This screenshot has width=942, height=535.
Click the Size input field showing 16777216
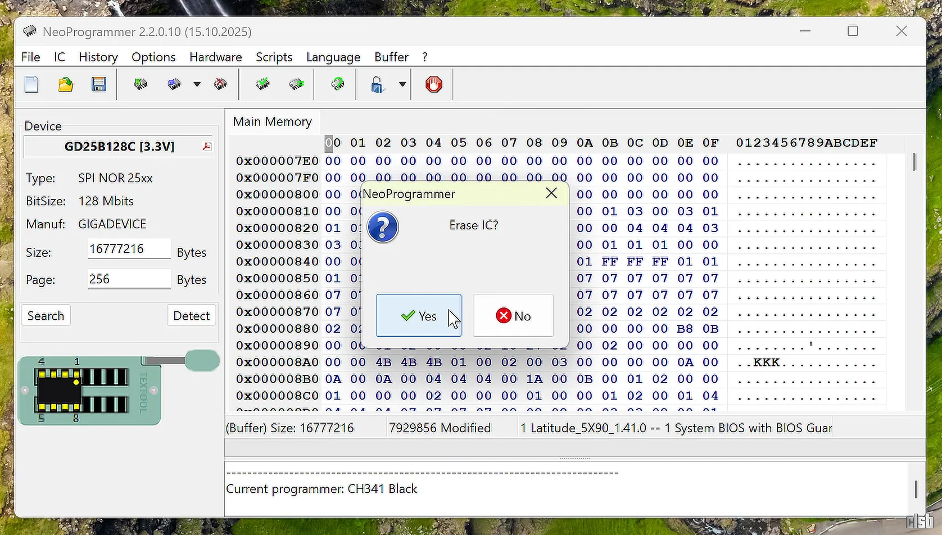(x=129, y=249)
